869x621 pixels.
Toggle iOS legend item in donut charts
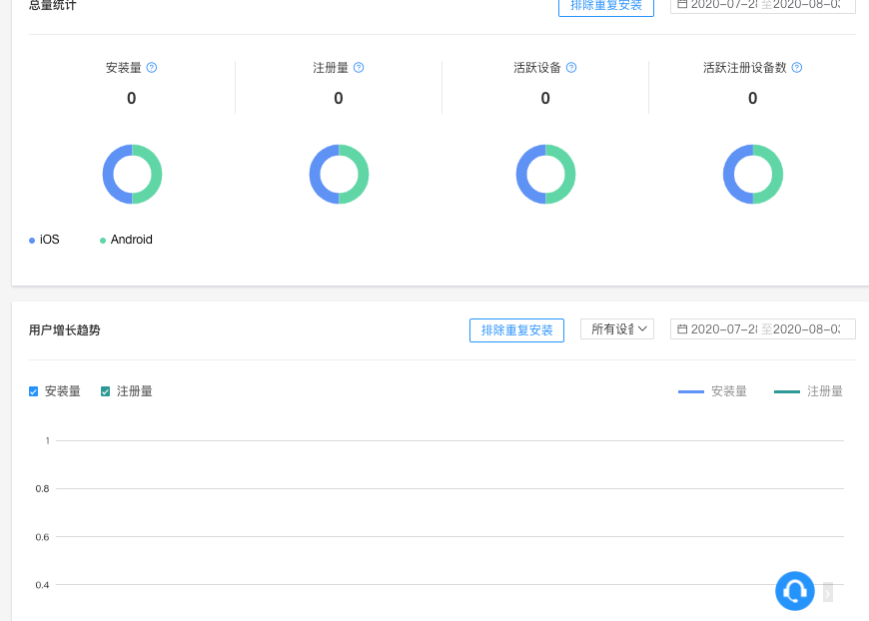[x=45, y=240]
